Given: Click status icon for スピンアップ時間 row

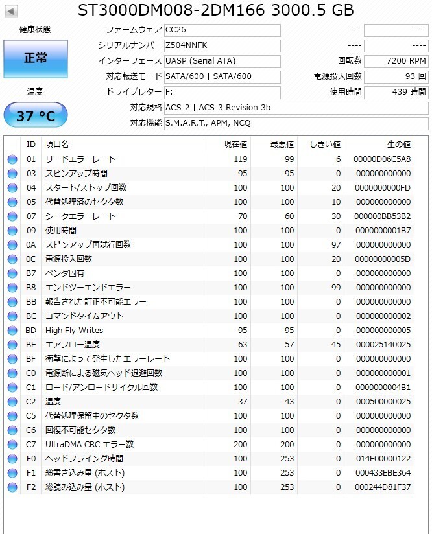Looking at the screenshot, I should tap(12, 174).
